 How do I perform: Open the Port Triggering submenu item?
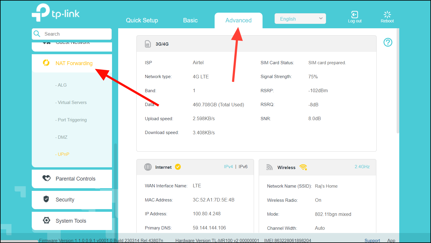point(71,120)
